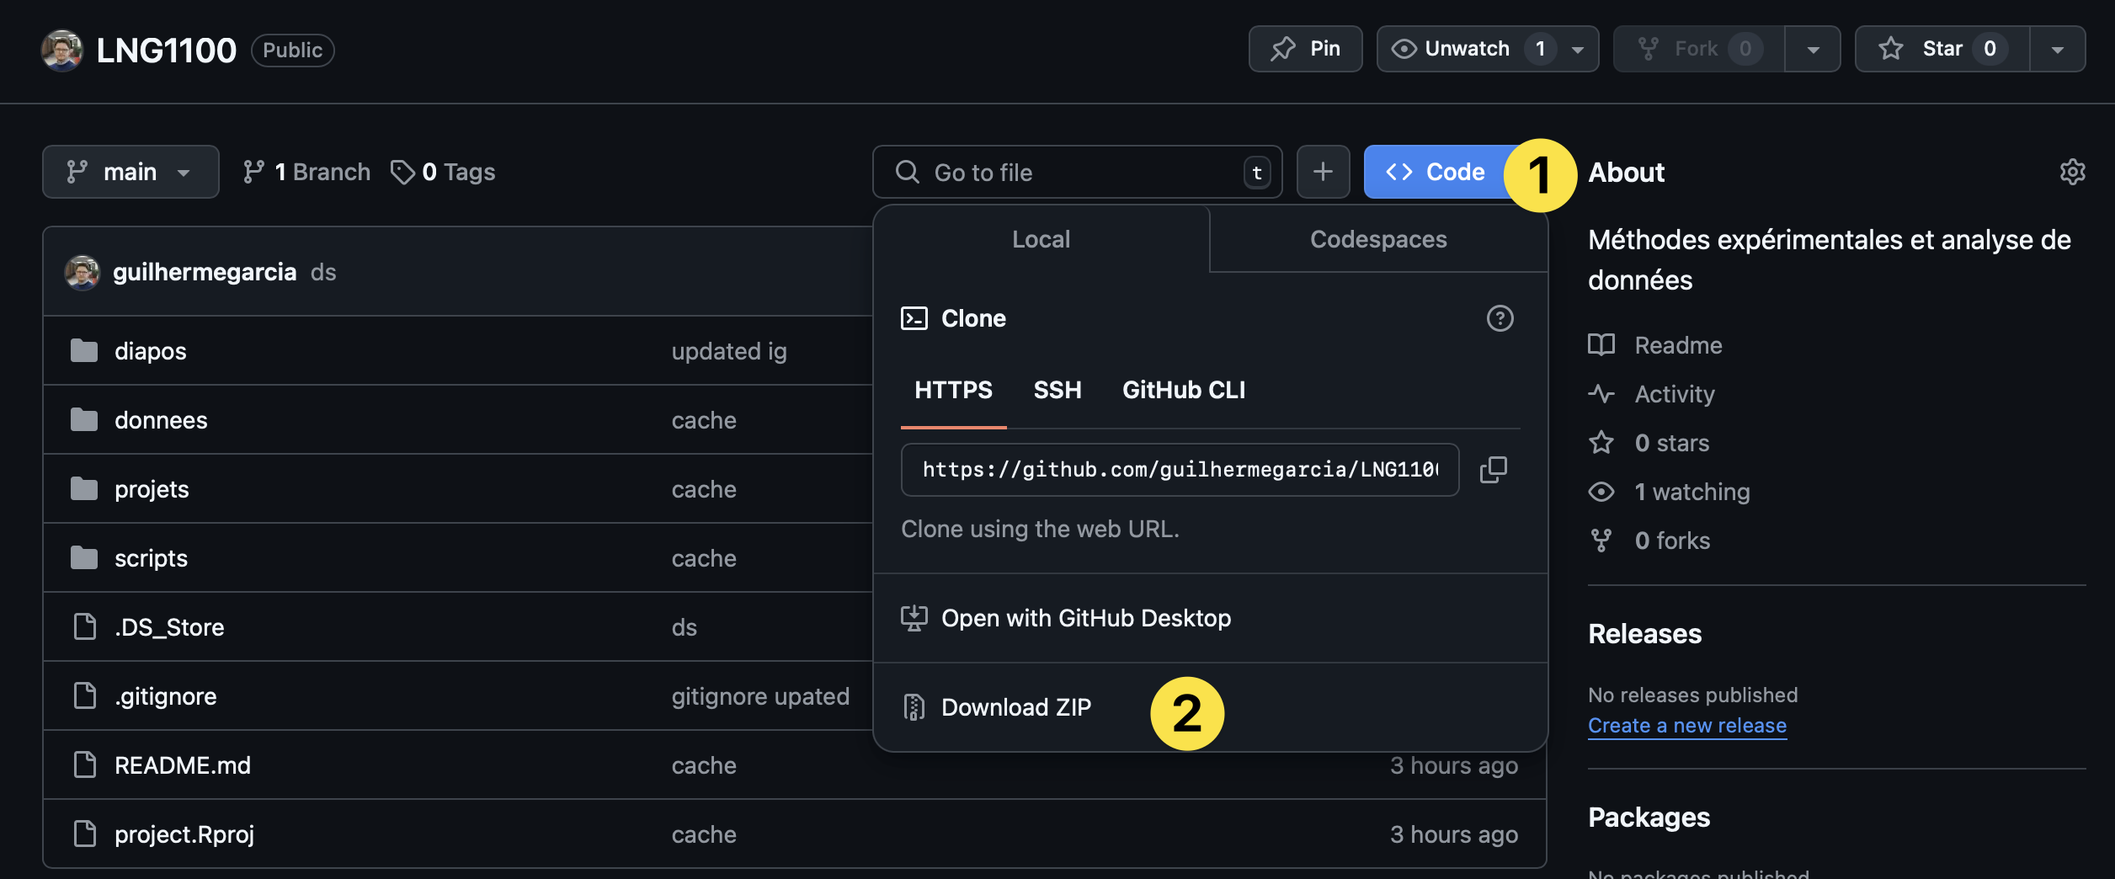Click the scripts folder icon
Screen dimensions: 2115x879
[83, 557]
